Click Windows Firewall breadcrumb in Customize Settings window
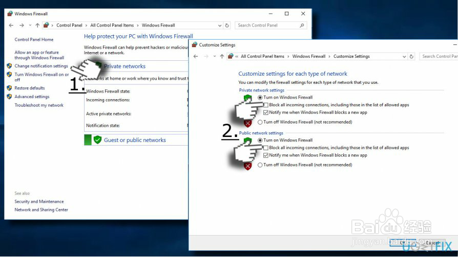This screenshot has height=257, width=458. point(309,57)
